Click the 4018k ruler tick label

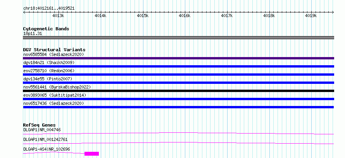click(x=269, y=16)
